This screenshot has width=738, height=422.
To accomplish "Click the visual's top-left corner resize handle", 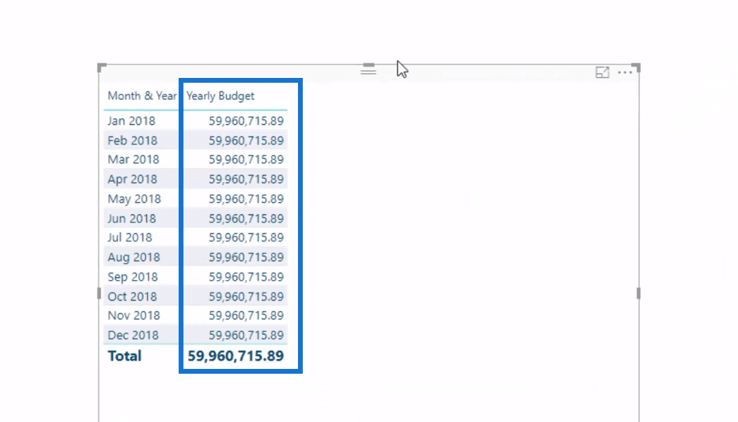I will [x=101, y=68].
